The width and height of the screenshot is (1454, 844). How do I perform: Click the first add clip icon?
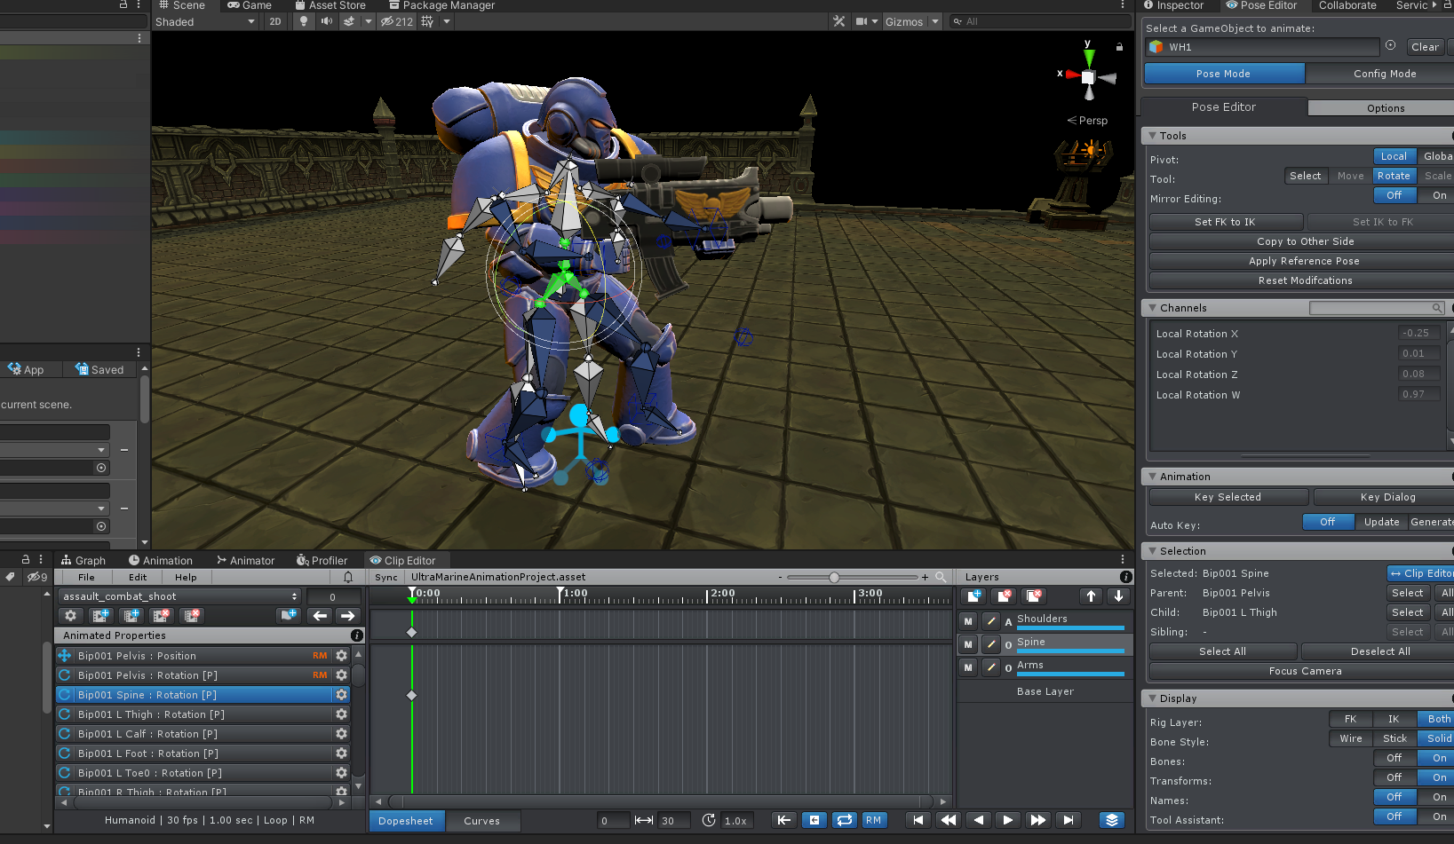[x=101, y=616]
